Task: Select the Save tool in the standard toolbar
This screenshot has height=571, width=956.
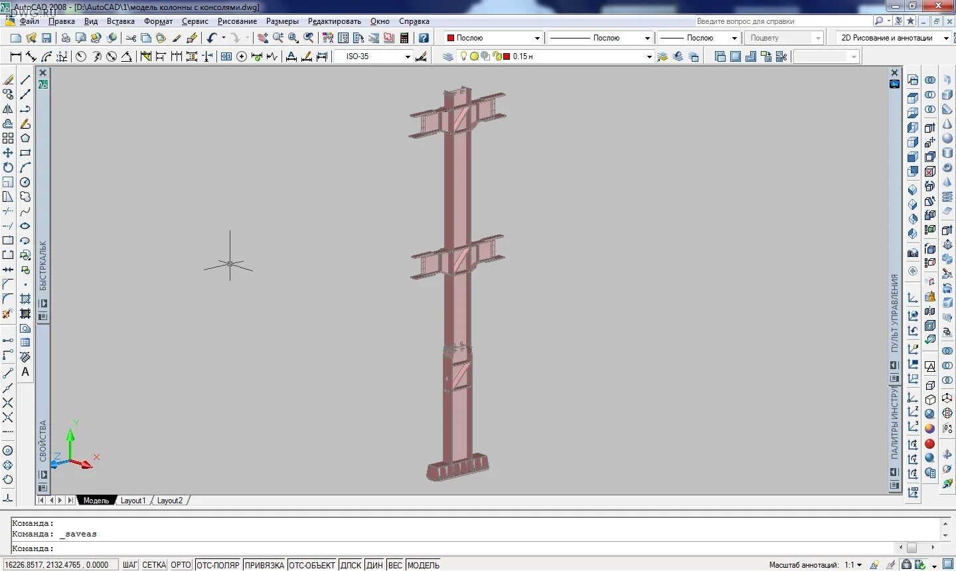Action: tap(46, 37)
